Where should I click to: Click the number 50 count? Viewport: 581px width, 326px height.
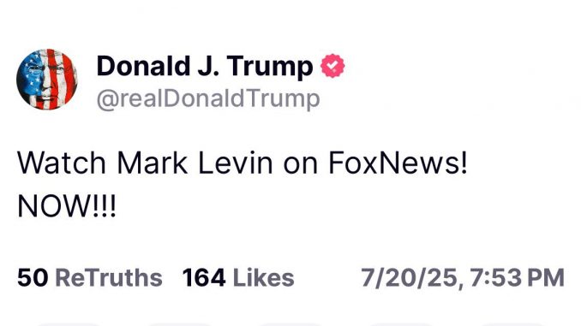(x=33, y=278)
